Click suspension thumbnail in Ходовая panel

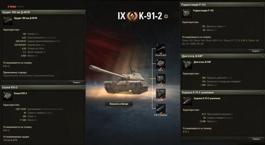(x=187, y=101)
